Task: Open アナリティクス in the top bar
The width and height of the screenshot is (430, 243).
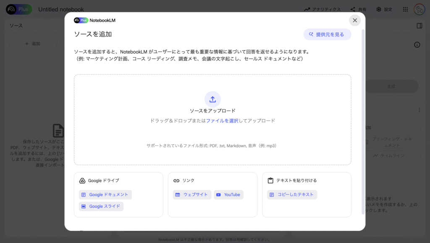Action: coord(322,9)
